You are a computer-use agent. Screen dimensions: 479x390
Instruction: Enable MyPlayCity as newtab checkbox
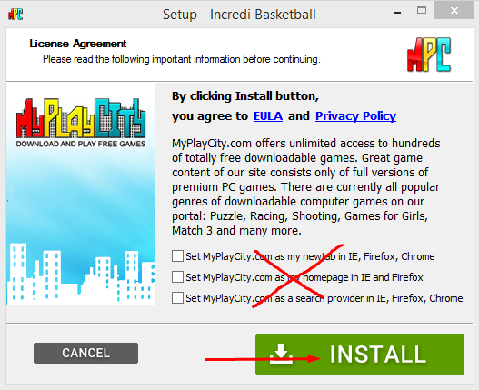click(177, 256)
